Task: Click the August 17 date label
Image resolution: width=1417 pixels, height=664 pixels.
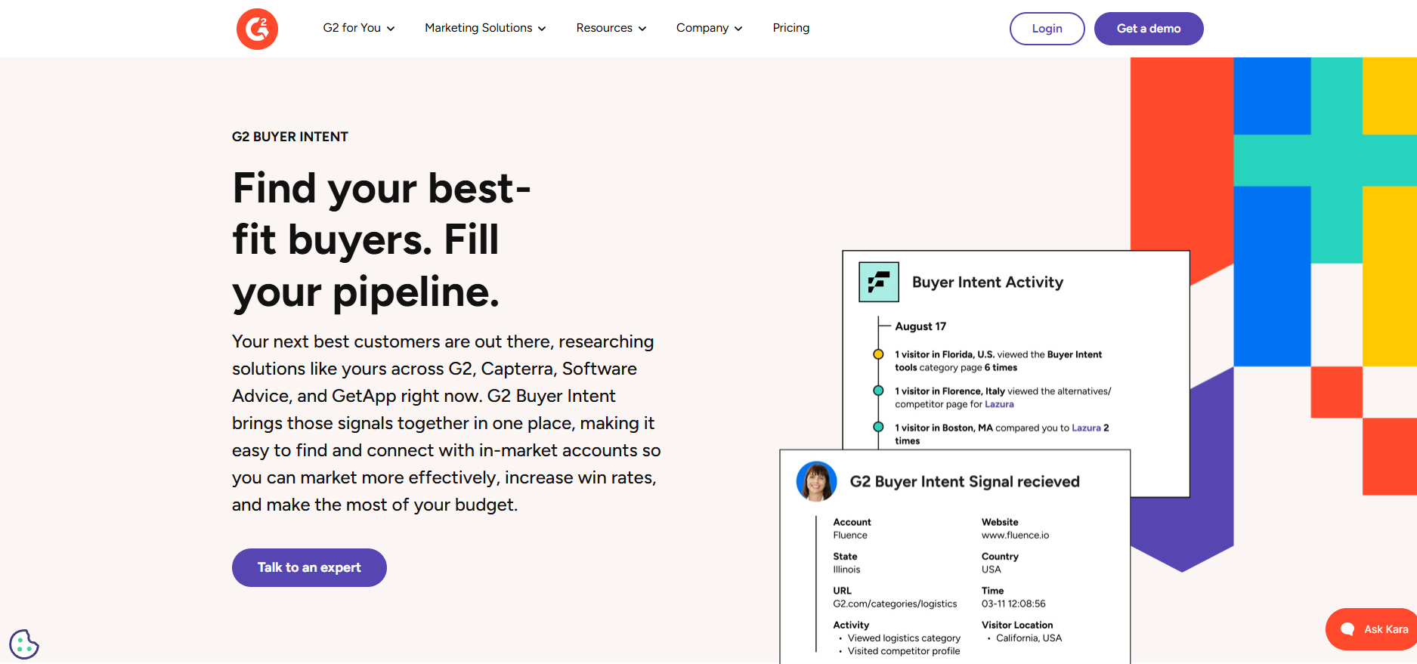Action: click(x=920, y=326)
